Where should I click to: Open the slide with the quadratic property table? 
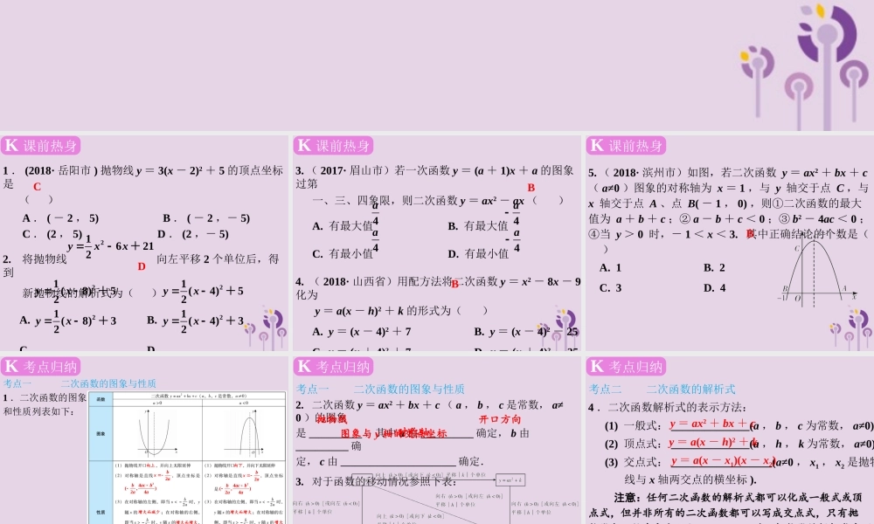point(144,440)
